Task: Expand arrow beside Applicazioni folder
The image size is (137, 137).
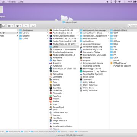Action: pyautogui.click(x=48, y=30)
